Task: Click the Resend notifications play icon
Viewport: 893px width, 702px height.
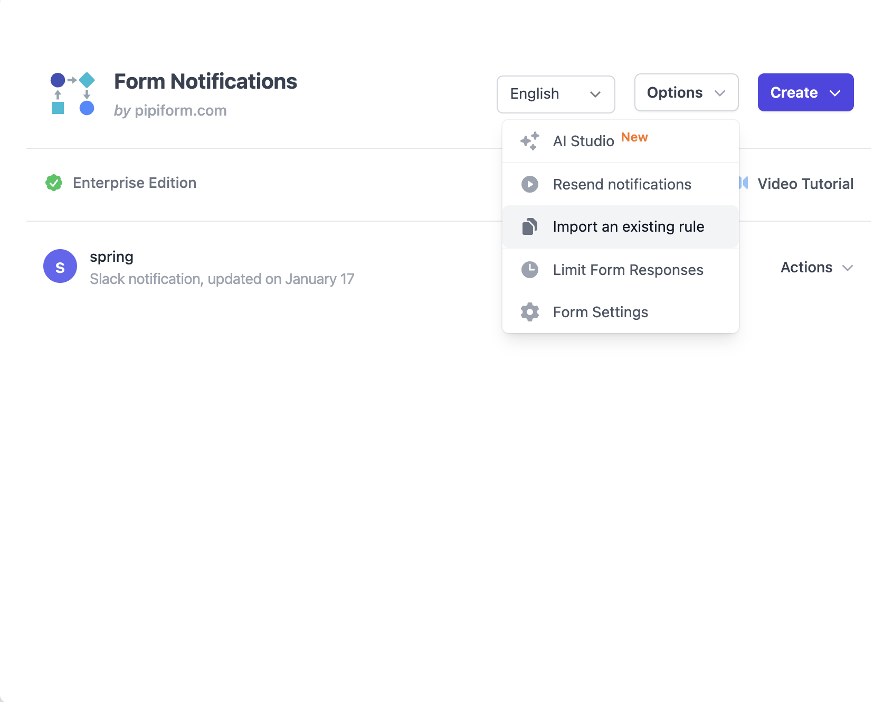Action: point(529,184)
